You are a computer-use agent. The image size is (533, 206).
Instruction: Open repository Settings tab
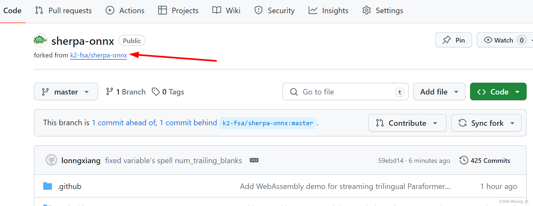383,11
